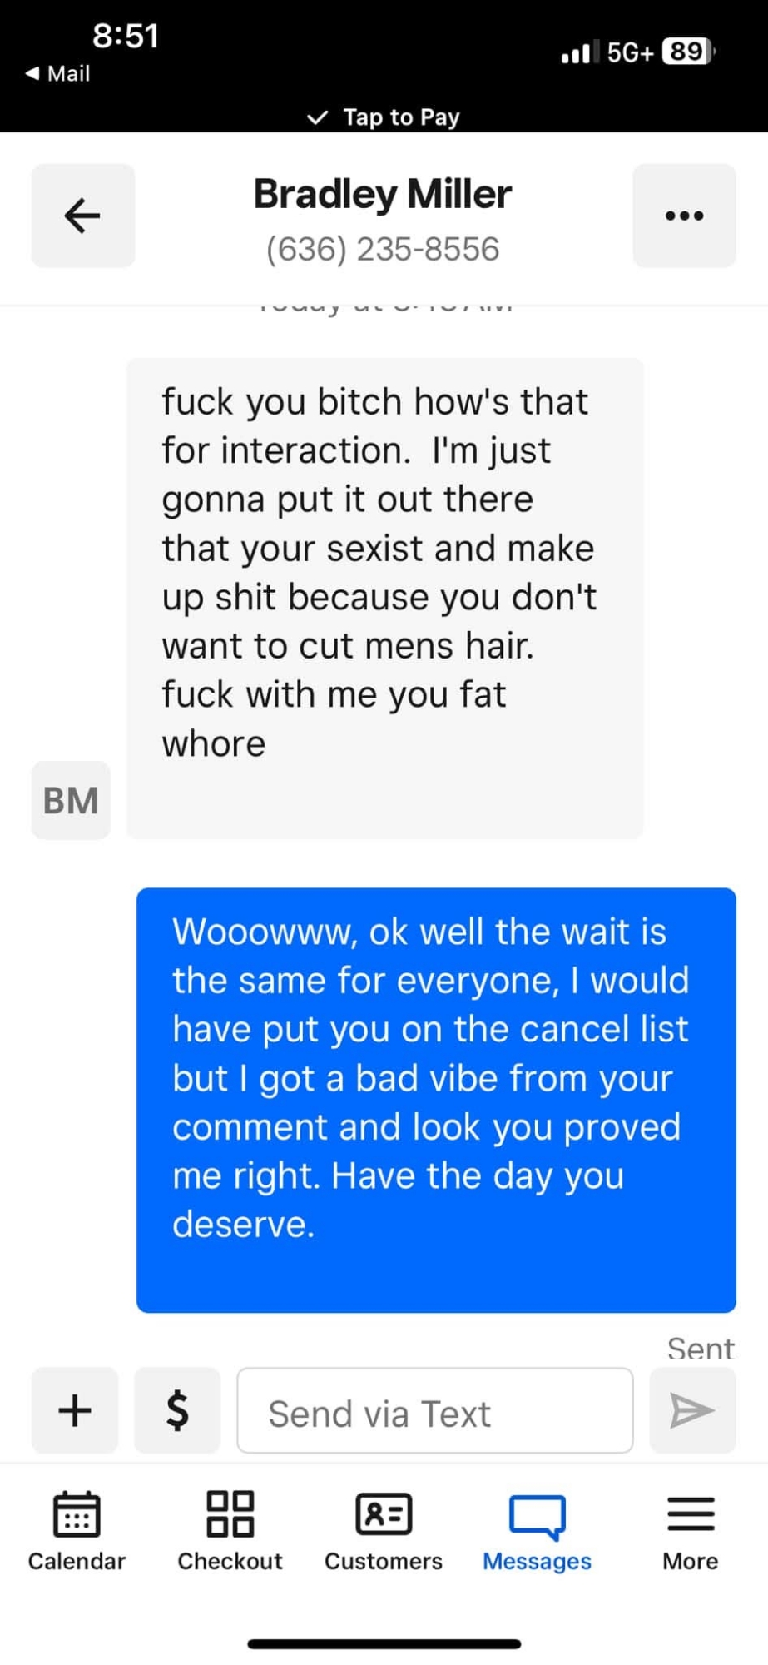This screenshot has height=1665, width=768.
Task: Select the blue sent message bubble
Action: click(436, 1100)
